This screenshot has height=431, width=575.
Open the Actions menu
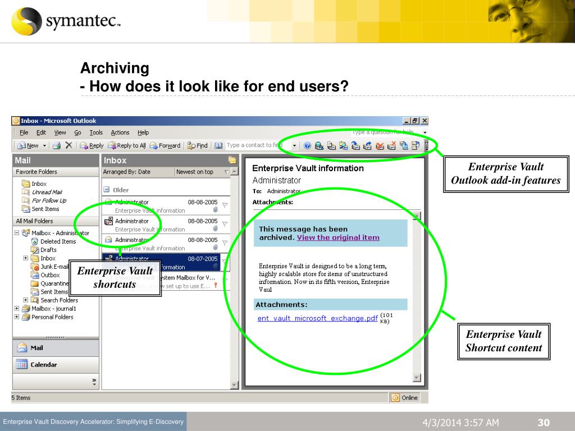tap(120, 132)
